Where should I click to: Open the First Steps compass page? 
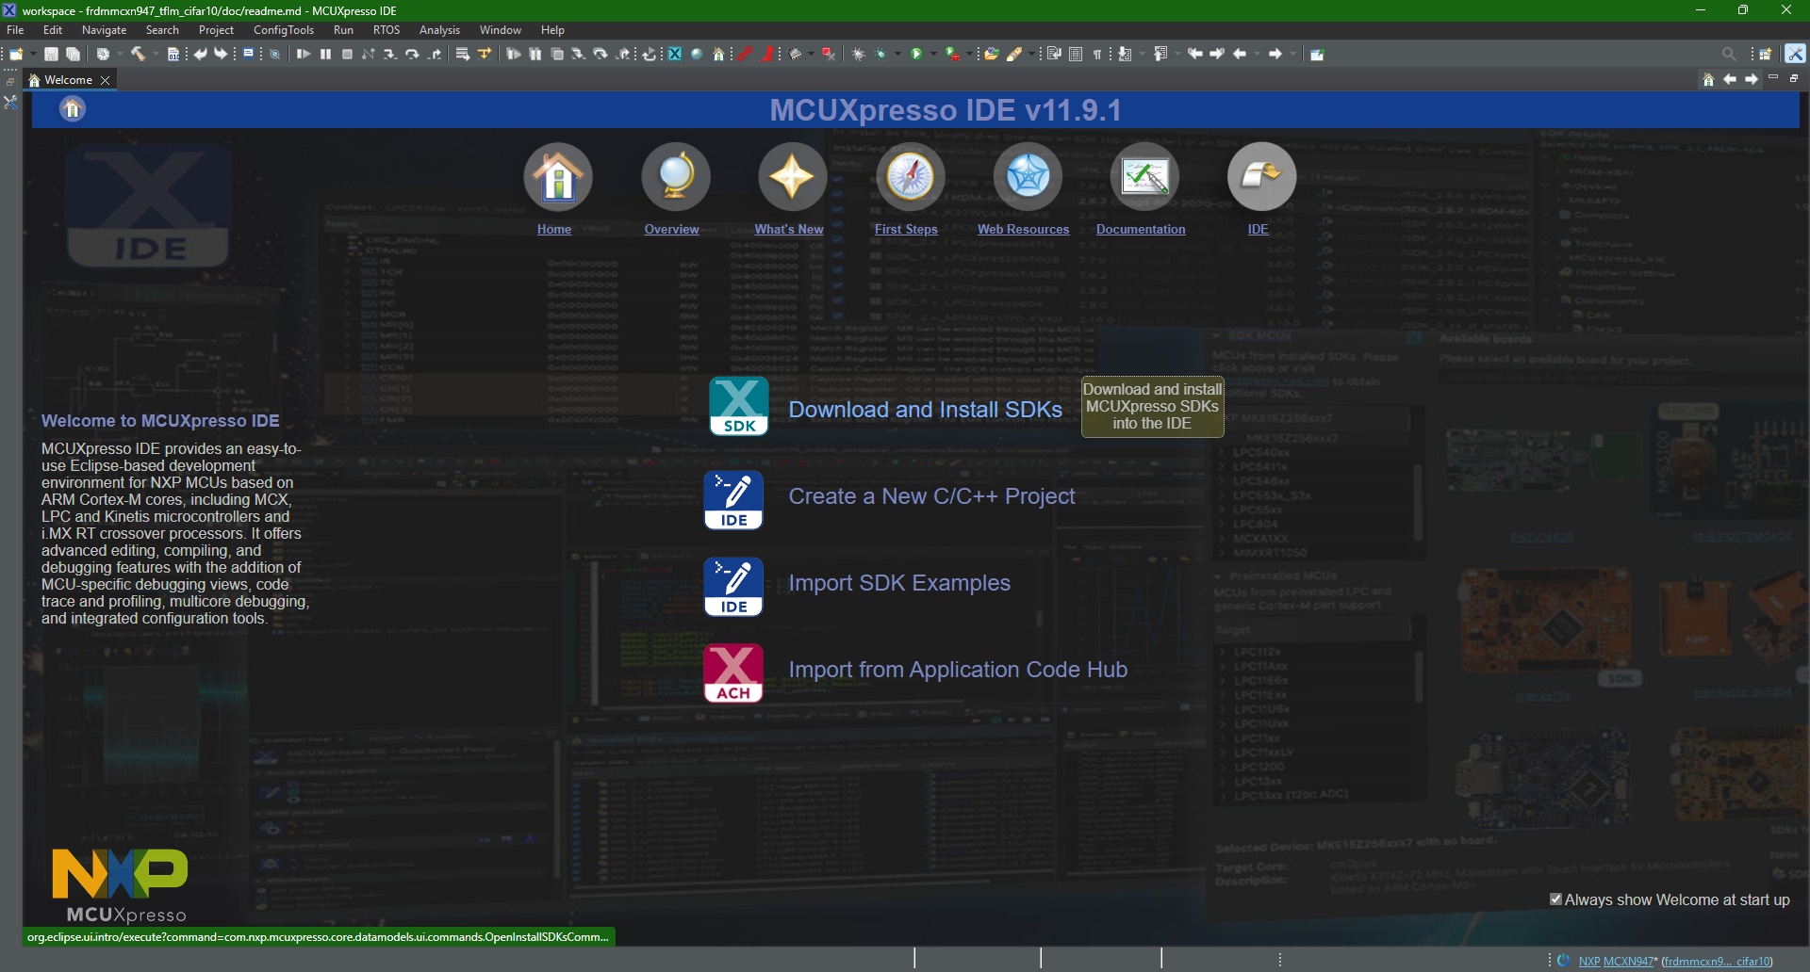click(x=910, y=177)
